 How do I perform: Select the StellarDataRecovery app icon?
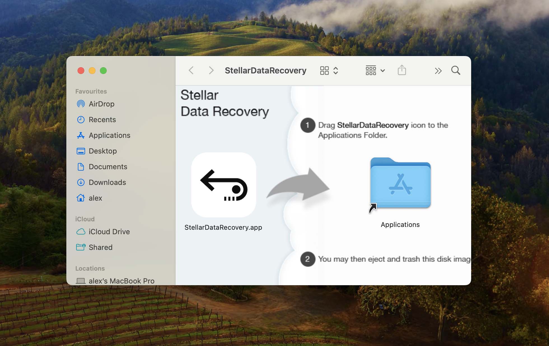[x=224, y=185]
